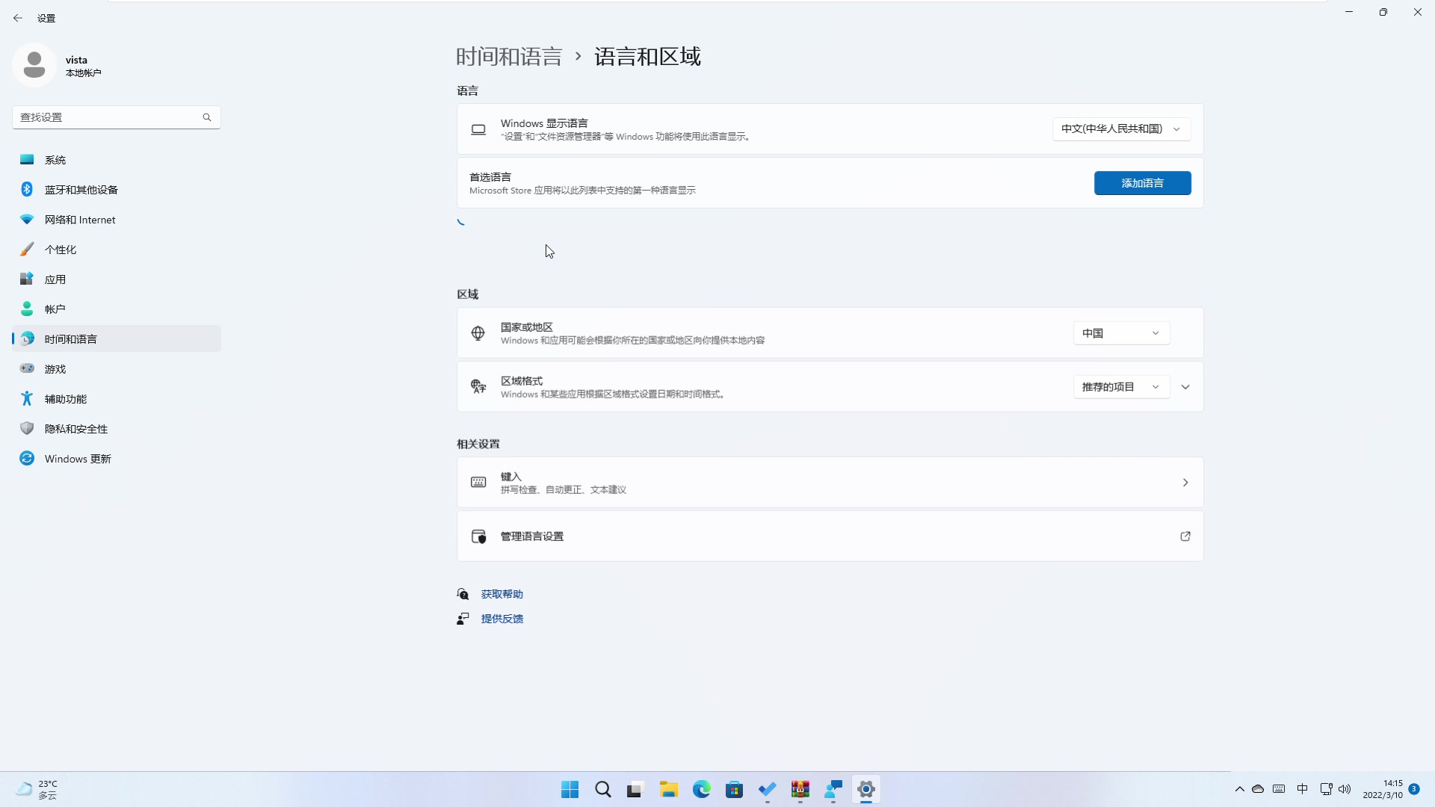Click the globe icon for 国家或地区

(x=478, y=333)
